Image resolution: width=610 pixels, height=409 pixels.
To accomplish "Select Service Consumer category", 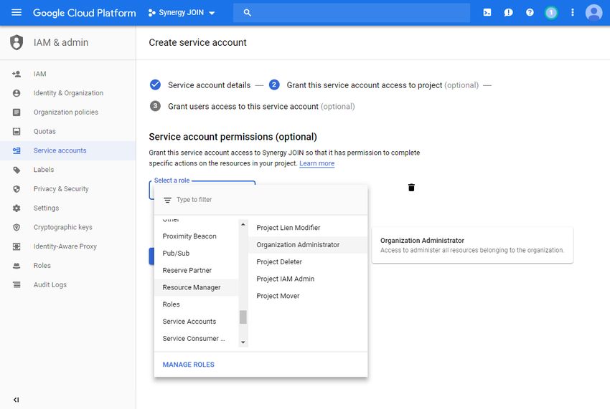I will click(x=197, y=339).
